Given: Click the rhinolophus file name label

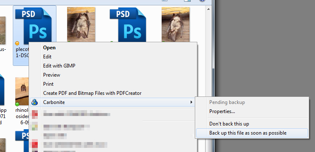Looking at the screenshot, I should 22,116.
